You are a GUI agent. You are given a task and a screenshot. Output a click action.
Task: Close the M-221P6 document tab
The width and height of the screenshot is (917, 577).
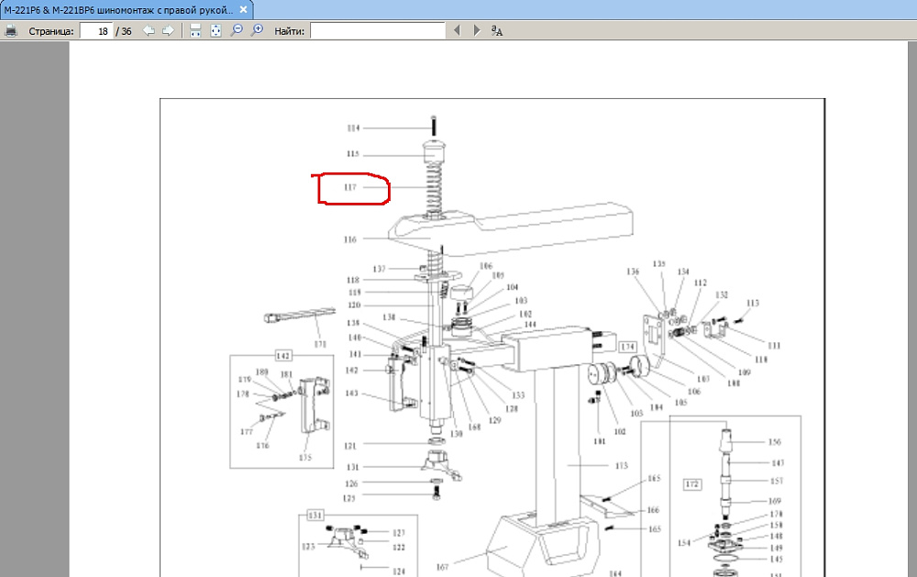[242, 9]
